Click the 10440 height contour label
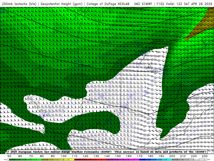Viewport: 214px width, 161px height. coord(129,25)
